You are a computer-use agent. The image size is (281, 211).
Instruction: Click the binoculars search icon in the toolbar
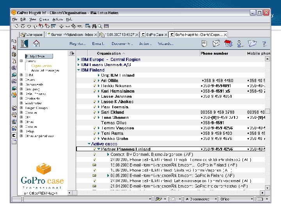94,26
